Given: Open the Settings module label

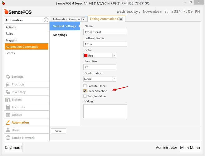Looking at the screenshot, I should [17, 77].
